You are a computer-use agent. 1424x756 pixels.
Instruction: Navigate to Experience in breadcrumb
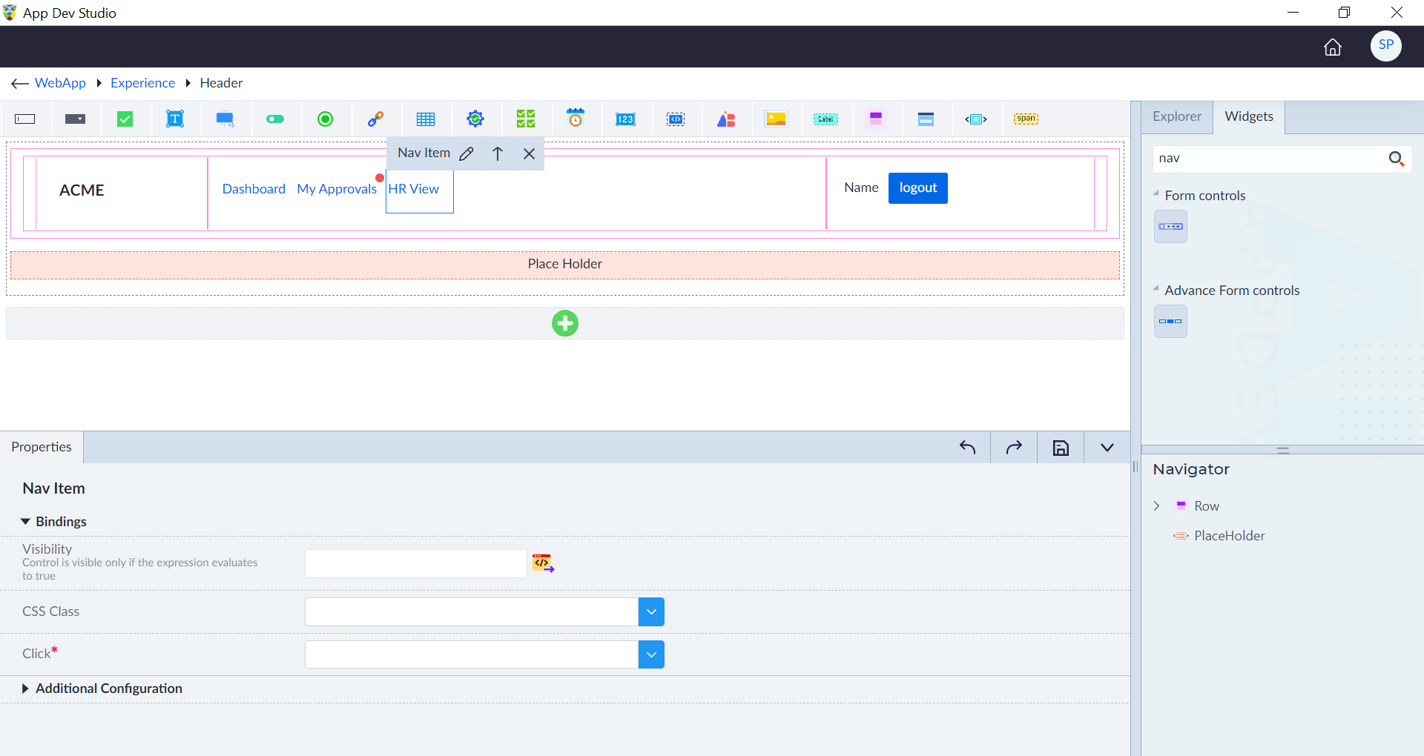(x=143, y=83)
